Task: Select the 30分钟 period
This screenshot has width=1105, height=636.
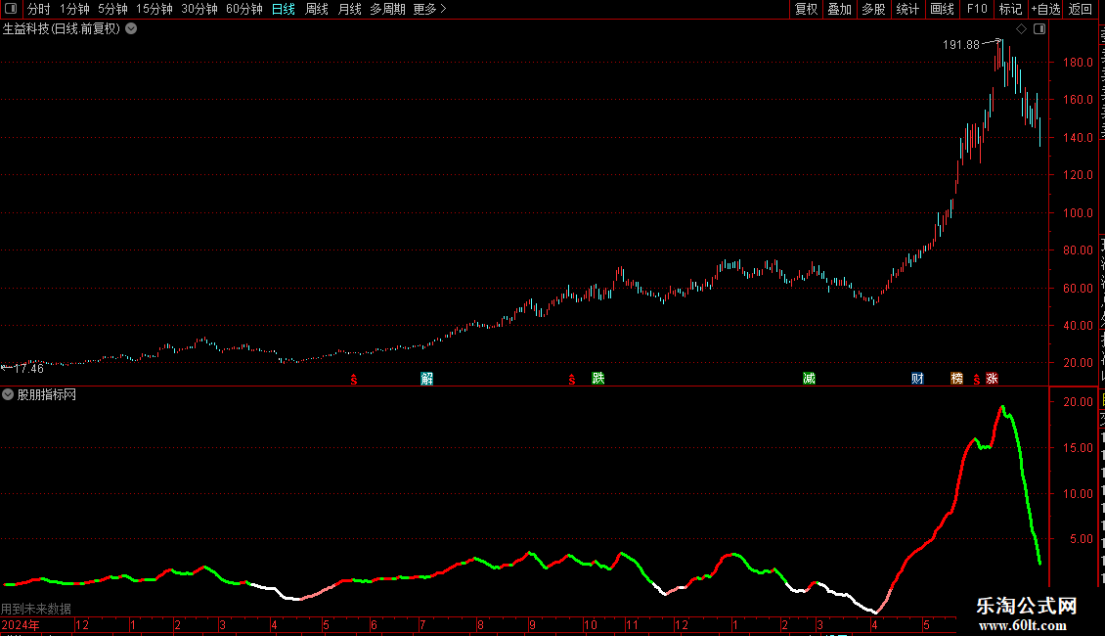Action: coord(199,9)
